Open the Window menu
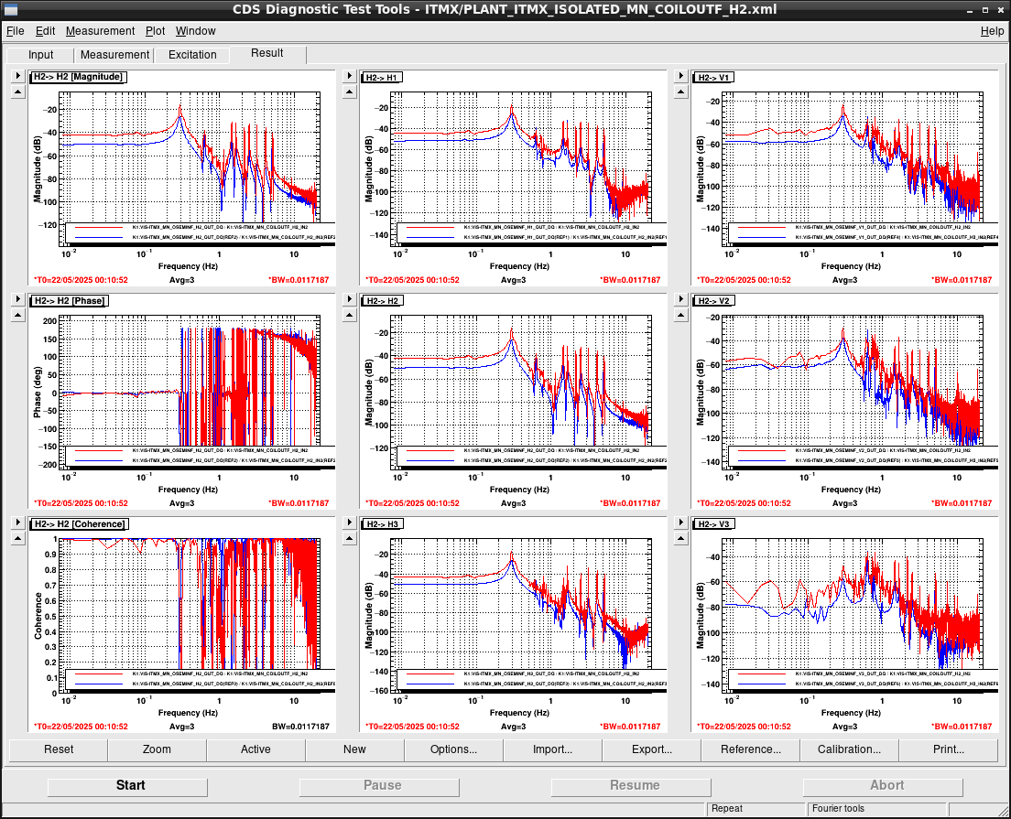This screenshot has height=819, width=1011. point(195,31)
